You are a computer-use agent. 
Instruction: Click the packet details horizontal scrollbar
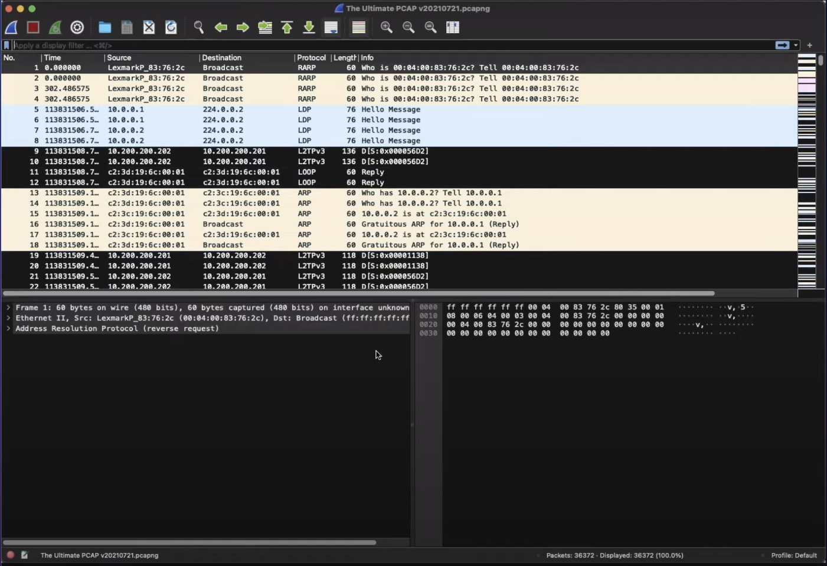tap(189, 542)
